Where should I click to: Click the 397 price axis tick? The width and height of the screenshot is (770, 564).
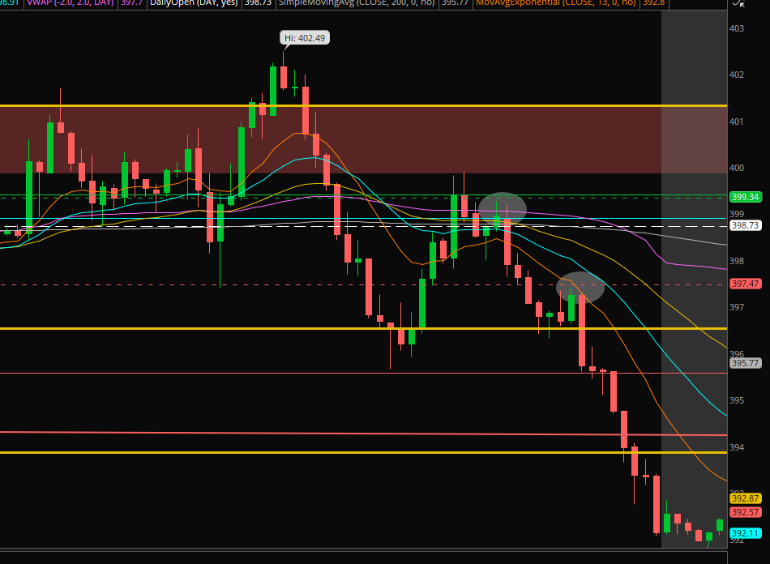[736, 307]
